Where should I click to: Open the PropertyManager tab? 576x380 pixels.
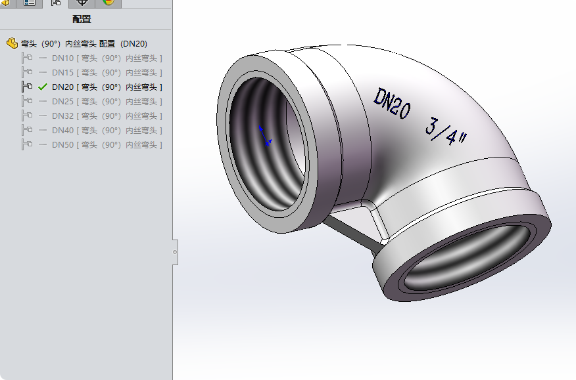click(30, 3)
